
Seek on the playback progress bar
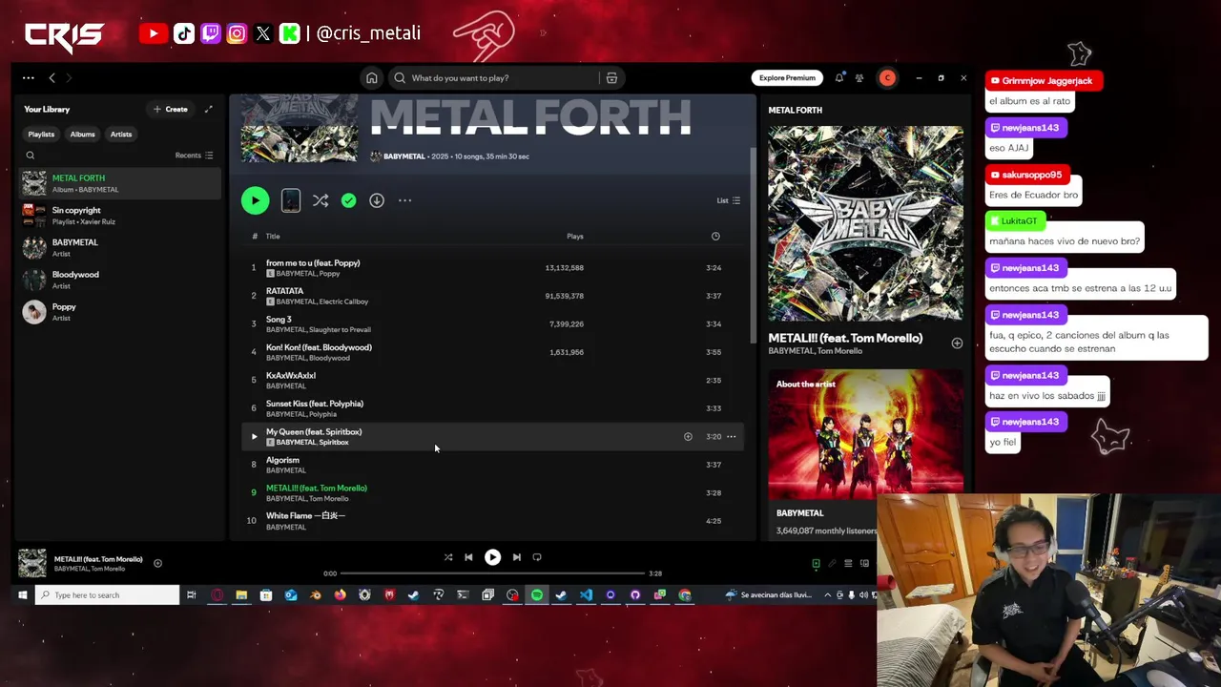tap(492, 573)
